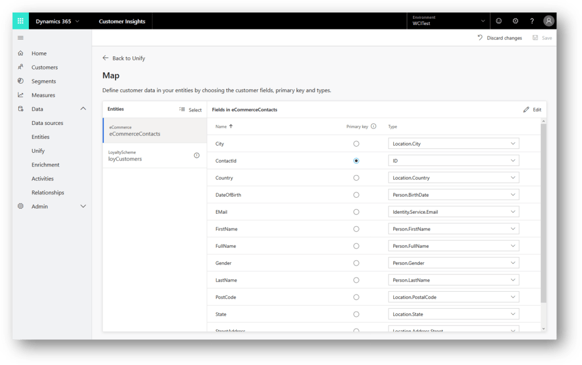Click info icon beside loyCustomers entity

tap(197, 155)
